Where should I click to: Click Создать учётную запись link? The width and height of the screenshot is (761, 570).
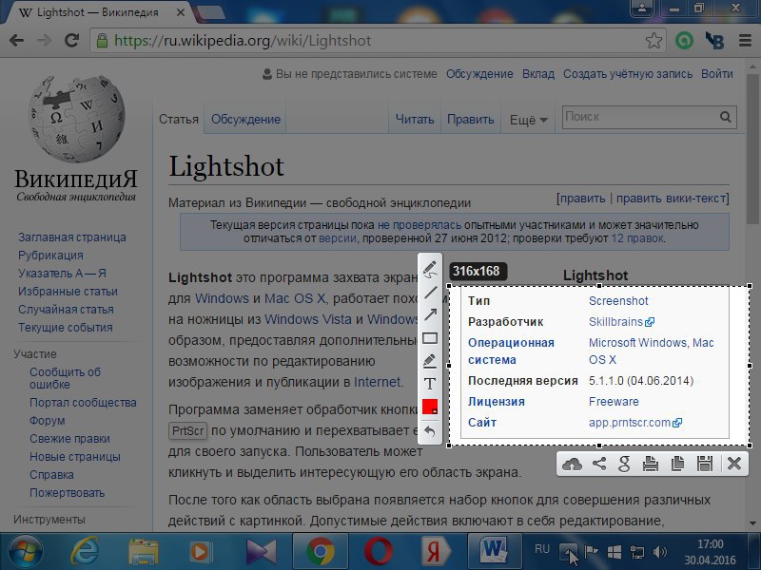628,74
